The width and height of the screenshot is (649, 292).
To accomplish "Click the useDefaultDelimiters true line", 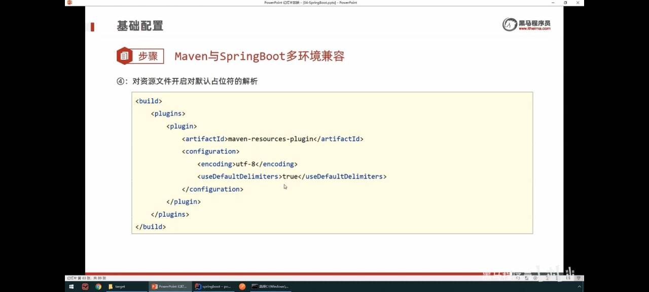I will pyautogui.click(x=292, y=176).
